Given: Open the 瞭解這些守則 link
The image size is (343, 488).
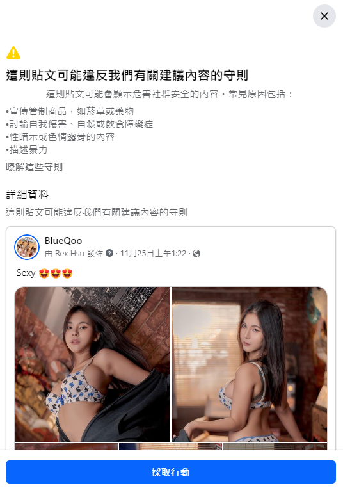Looking at the screenshot, I should (34, 167).
